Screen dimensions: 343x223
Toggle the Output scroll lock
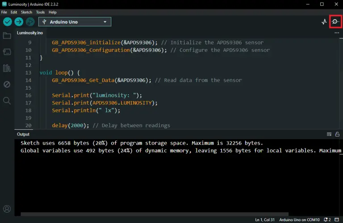tap(337, 134)
